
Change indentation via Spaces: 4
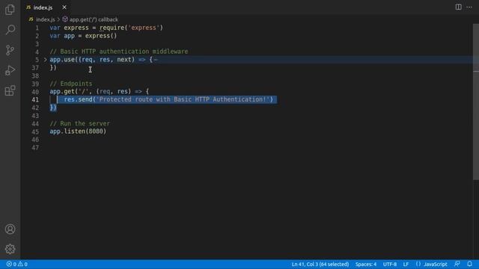366,264
